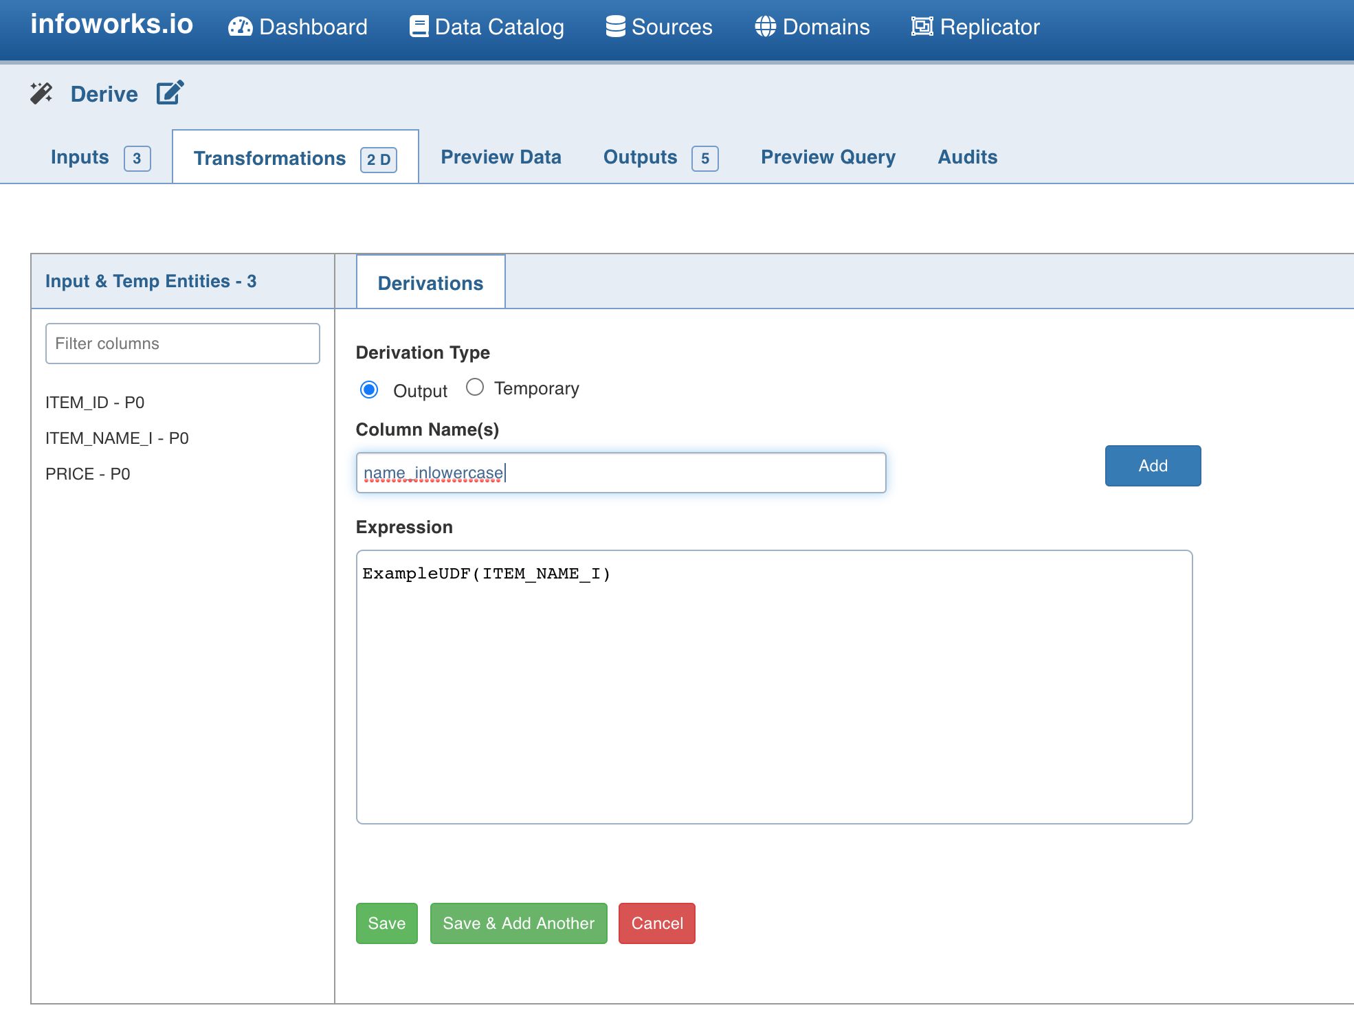
Task: Open the Data Catalog
Action: (488, 26)
